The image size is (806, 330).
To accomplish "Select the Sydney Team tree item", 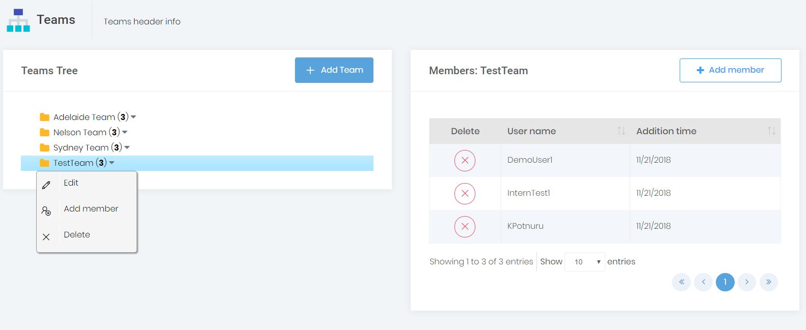I will click(x=81, y=147).
